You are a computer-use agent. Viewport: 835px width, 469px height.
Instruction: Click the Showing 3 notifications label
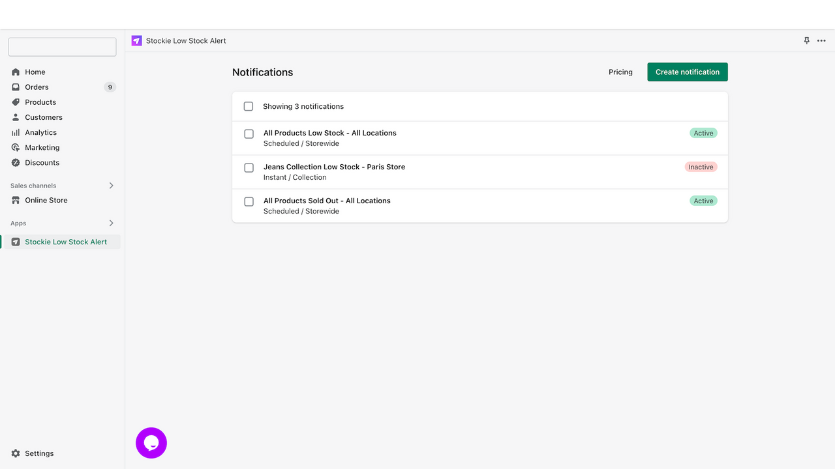point(303,106)
